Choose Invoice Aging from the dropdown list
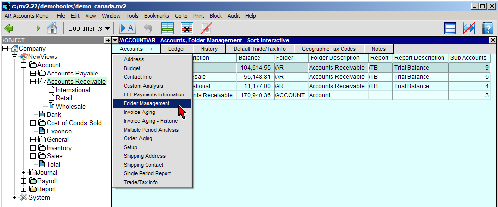The image size is (498, 207). (x=139, y=112)
